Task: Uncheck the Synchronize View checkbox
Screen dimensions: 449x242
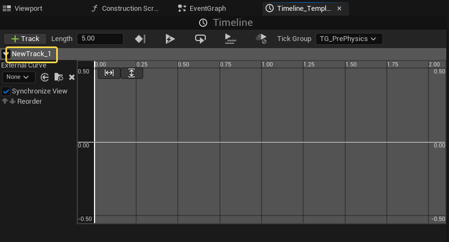Action: (6, 91)
